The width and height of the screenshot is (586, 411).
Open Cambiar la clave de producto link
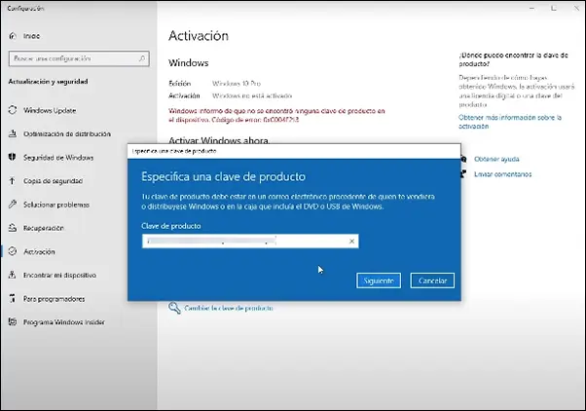[x=229, y=308]
